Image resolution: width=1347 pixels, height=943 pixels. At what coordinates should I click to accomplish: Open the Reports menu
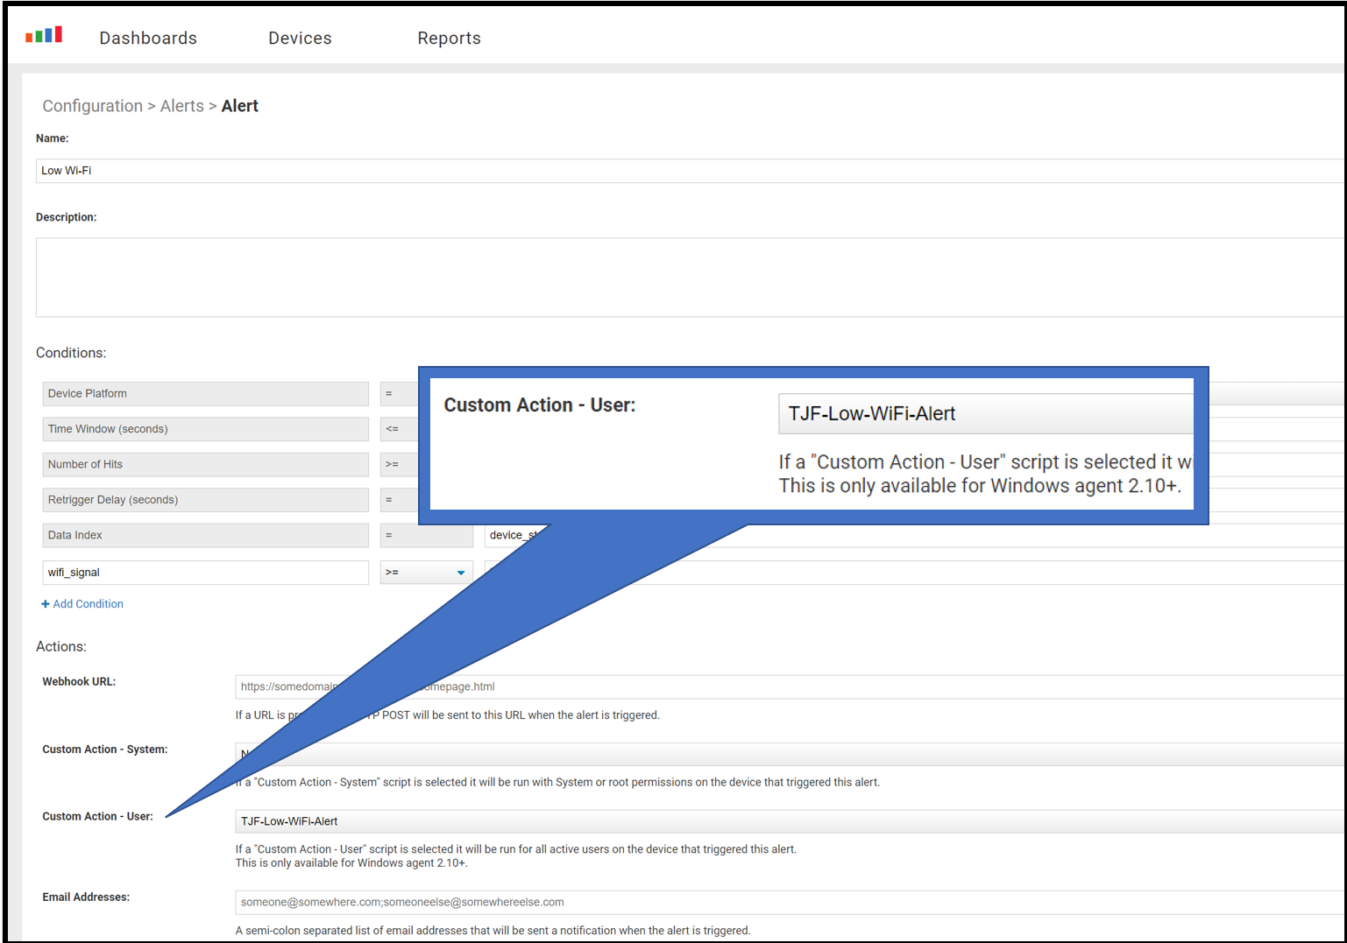[x=449, y=39]
